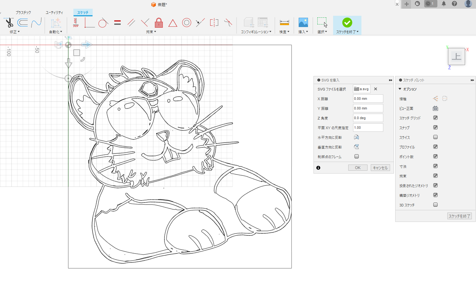Apply the Coincident constraint
This screenshot has width=476, height=285.
click(x=89, y=23)
